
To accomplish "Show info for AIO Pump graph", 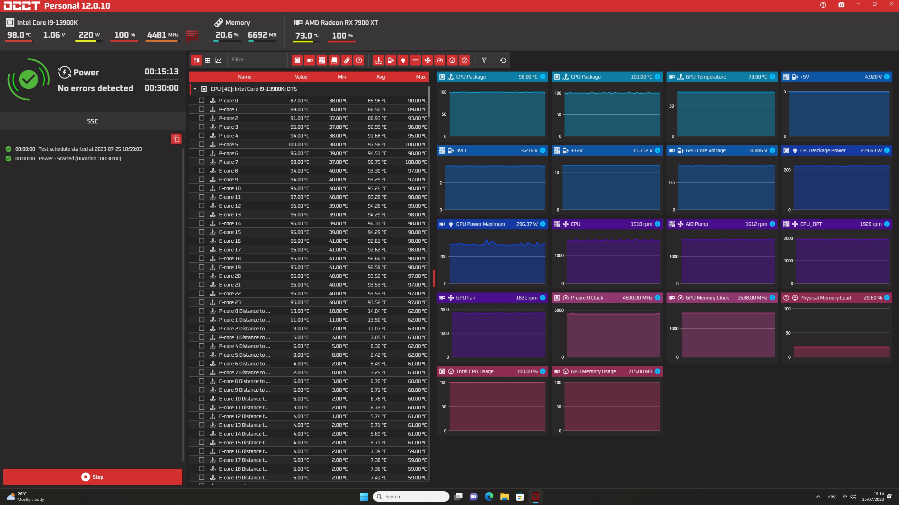I will point(773,224).
